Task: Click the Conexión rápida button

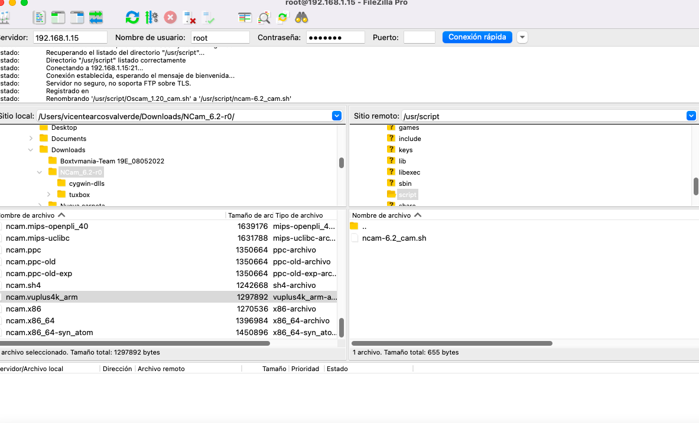Action: point(477,37)
